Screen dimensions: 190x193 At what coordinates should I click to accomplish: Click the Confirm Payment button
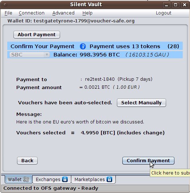[148, 160]
